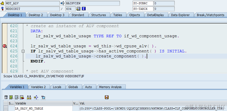Click the SY-TABIX value field showing 0
Screen dimensions: 227x111
coord(164,9)
